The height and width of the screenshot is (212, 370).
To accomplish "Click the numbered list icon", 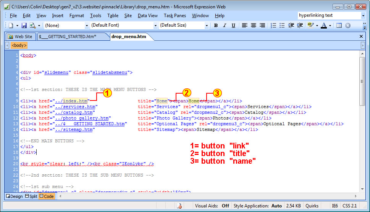I will tap(273, 26).
